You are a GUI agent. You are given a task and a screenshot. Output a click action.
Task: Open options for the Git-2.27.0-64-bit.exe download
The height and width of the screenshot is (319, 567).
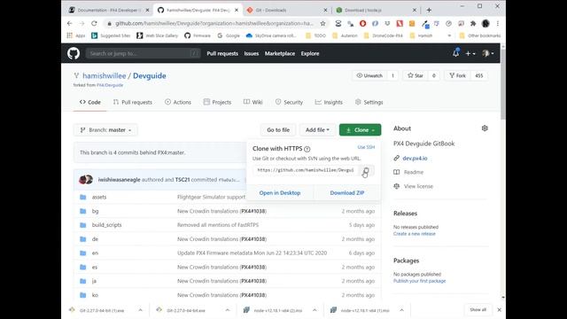(228, 310)
